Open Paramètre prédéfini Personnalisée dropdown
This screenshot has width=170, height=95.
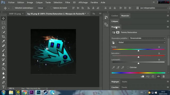point(147,38)
